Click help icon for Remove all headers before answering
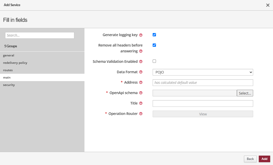The height and width of the screenshot is (165, 273). (x=141, y=51)
